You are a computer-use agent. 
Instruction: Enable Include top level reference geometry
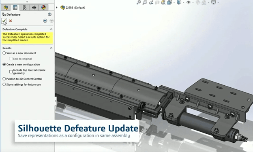tap(11, 72)
